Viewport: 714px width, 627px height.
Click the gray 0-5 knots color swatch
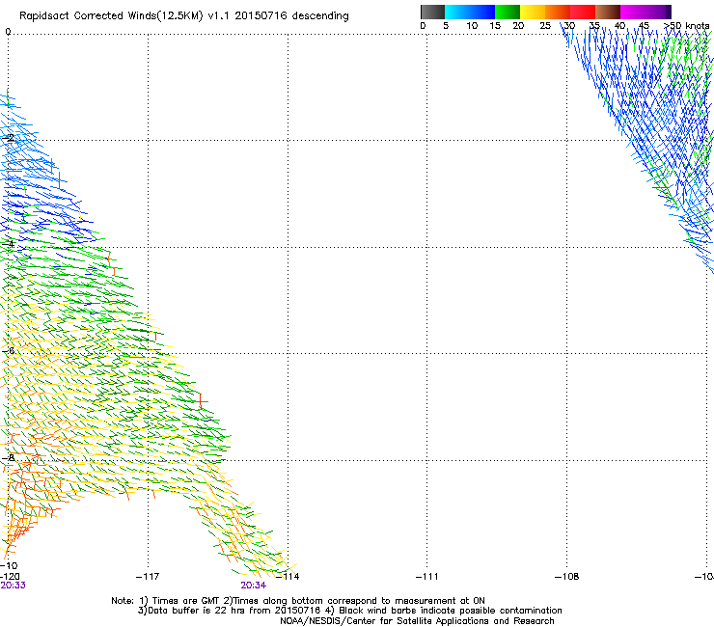pos(432,12)
